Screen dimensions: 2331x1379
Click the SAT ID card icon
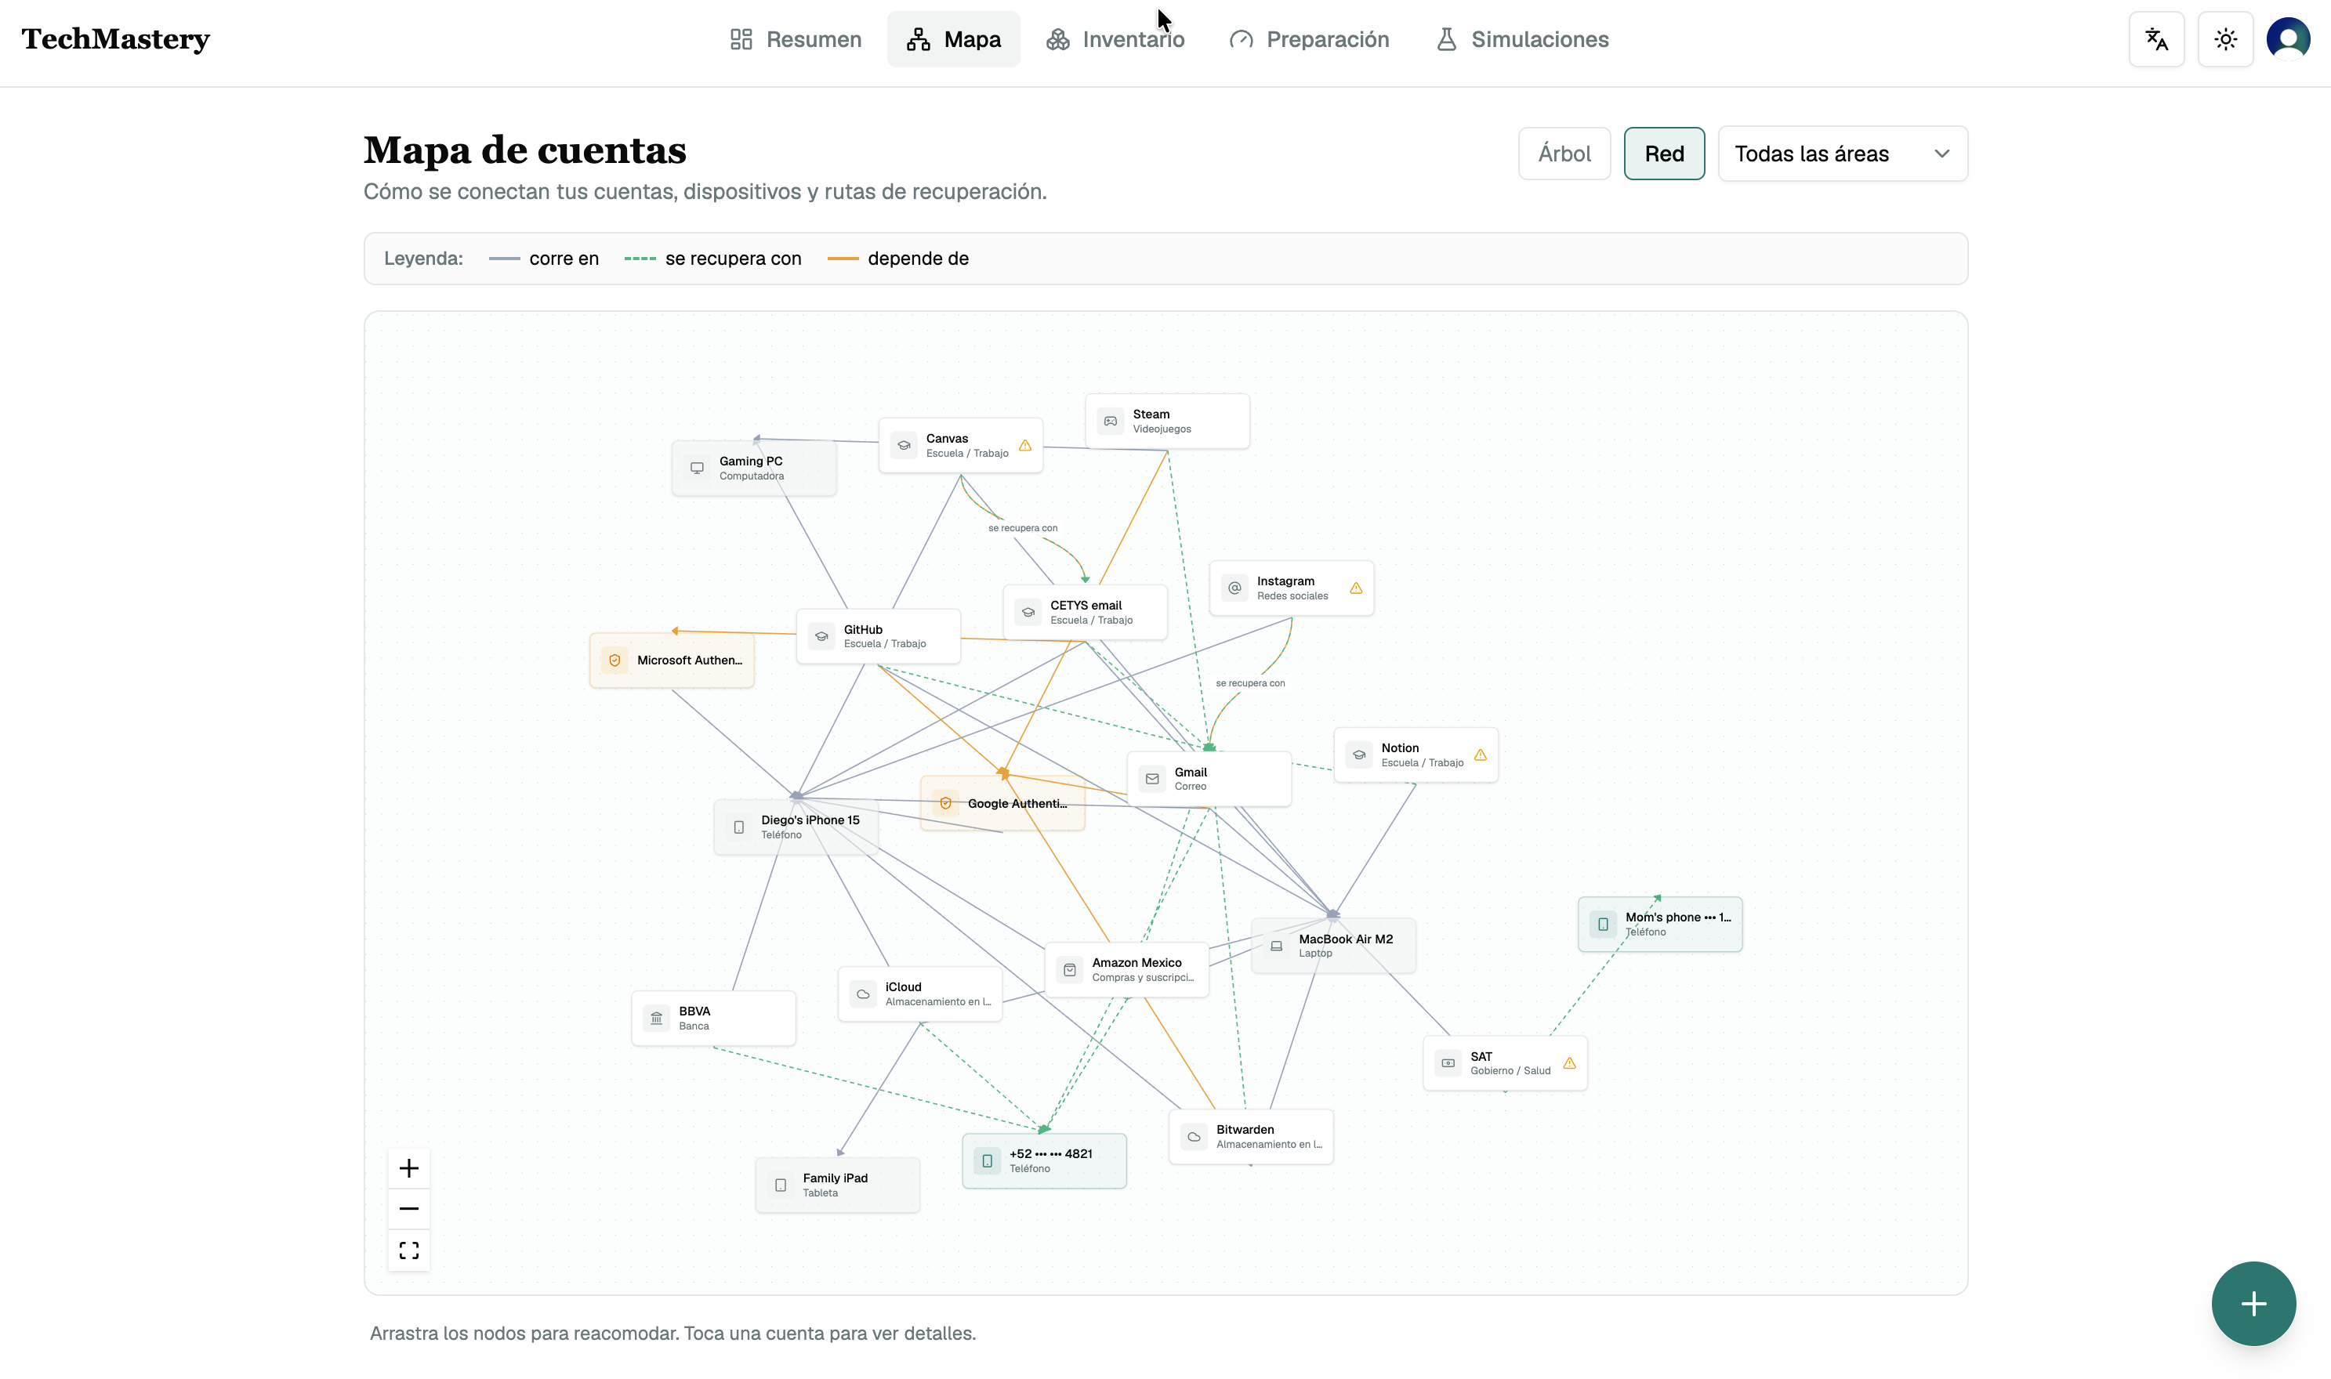[x=1448, y=1063]
